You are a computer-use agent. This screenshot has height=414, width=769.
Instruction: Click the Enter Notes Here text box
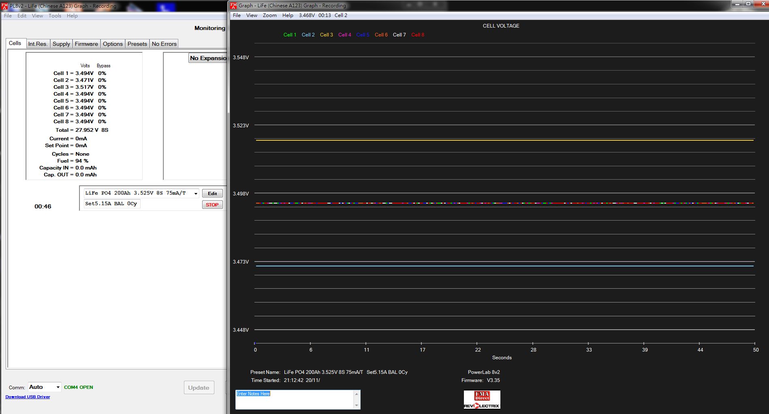295,400
